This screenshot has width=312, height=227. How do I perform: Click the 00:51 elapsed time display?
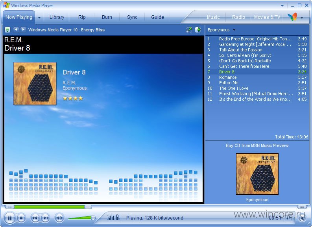[x=275, y=218]
